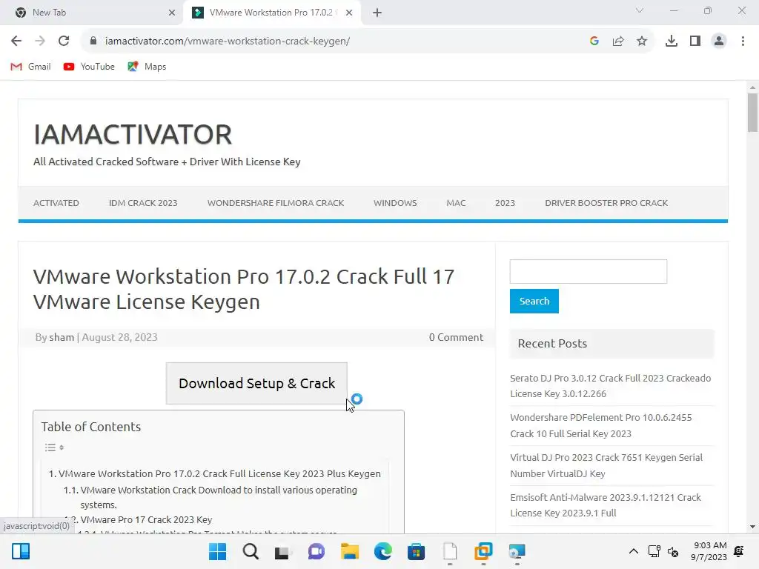Open the remote desktop taskbar icon
Screen dimensions: 759x569
pyautogui.click(x=517, y=551)
